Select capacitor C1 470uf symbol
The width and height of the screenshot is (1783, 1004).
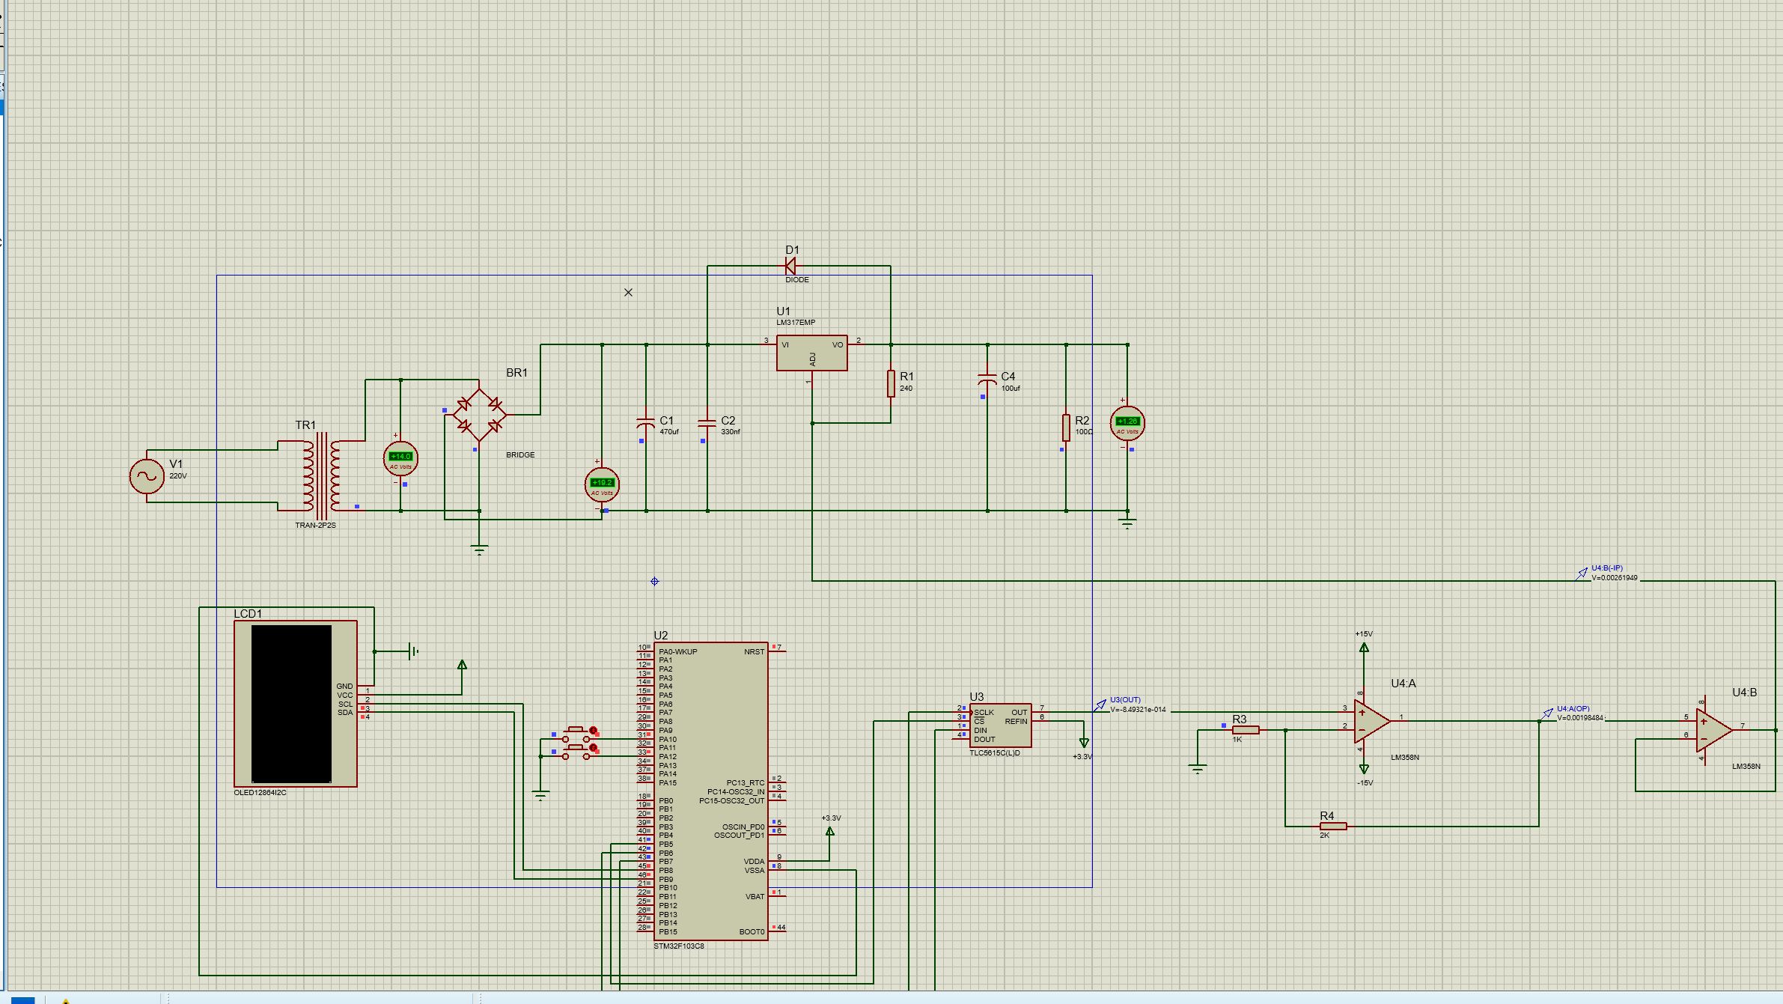645,423
